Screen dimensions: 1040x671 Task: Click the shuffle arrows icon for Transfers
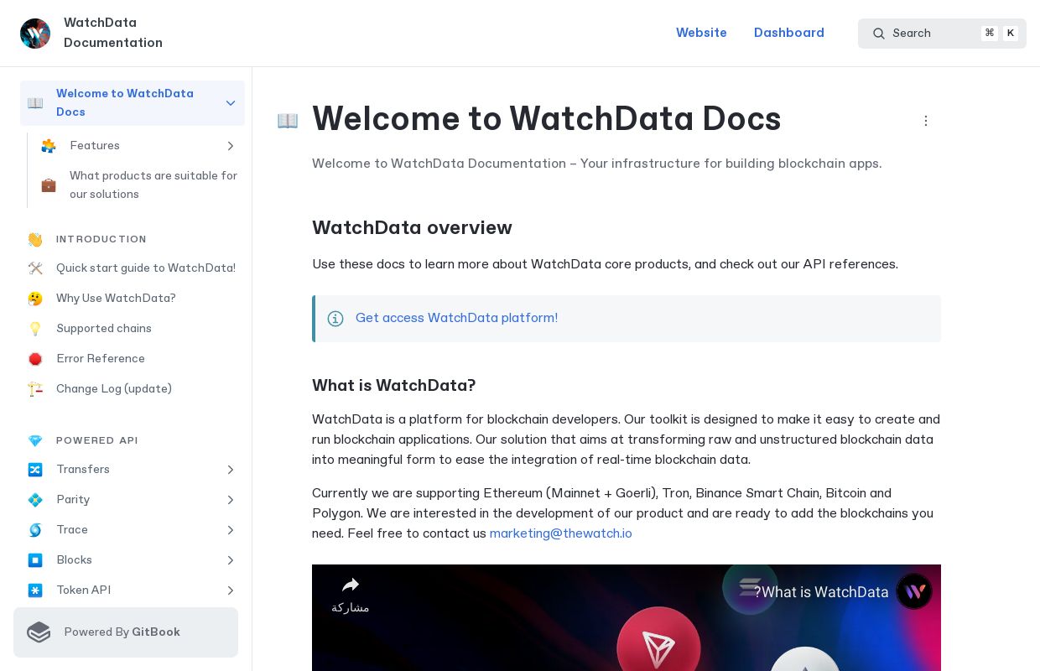click(35, 470)
